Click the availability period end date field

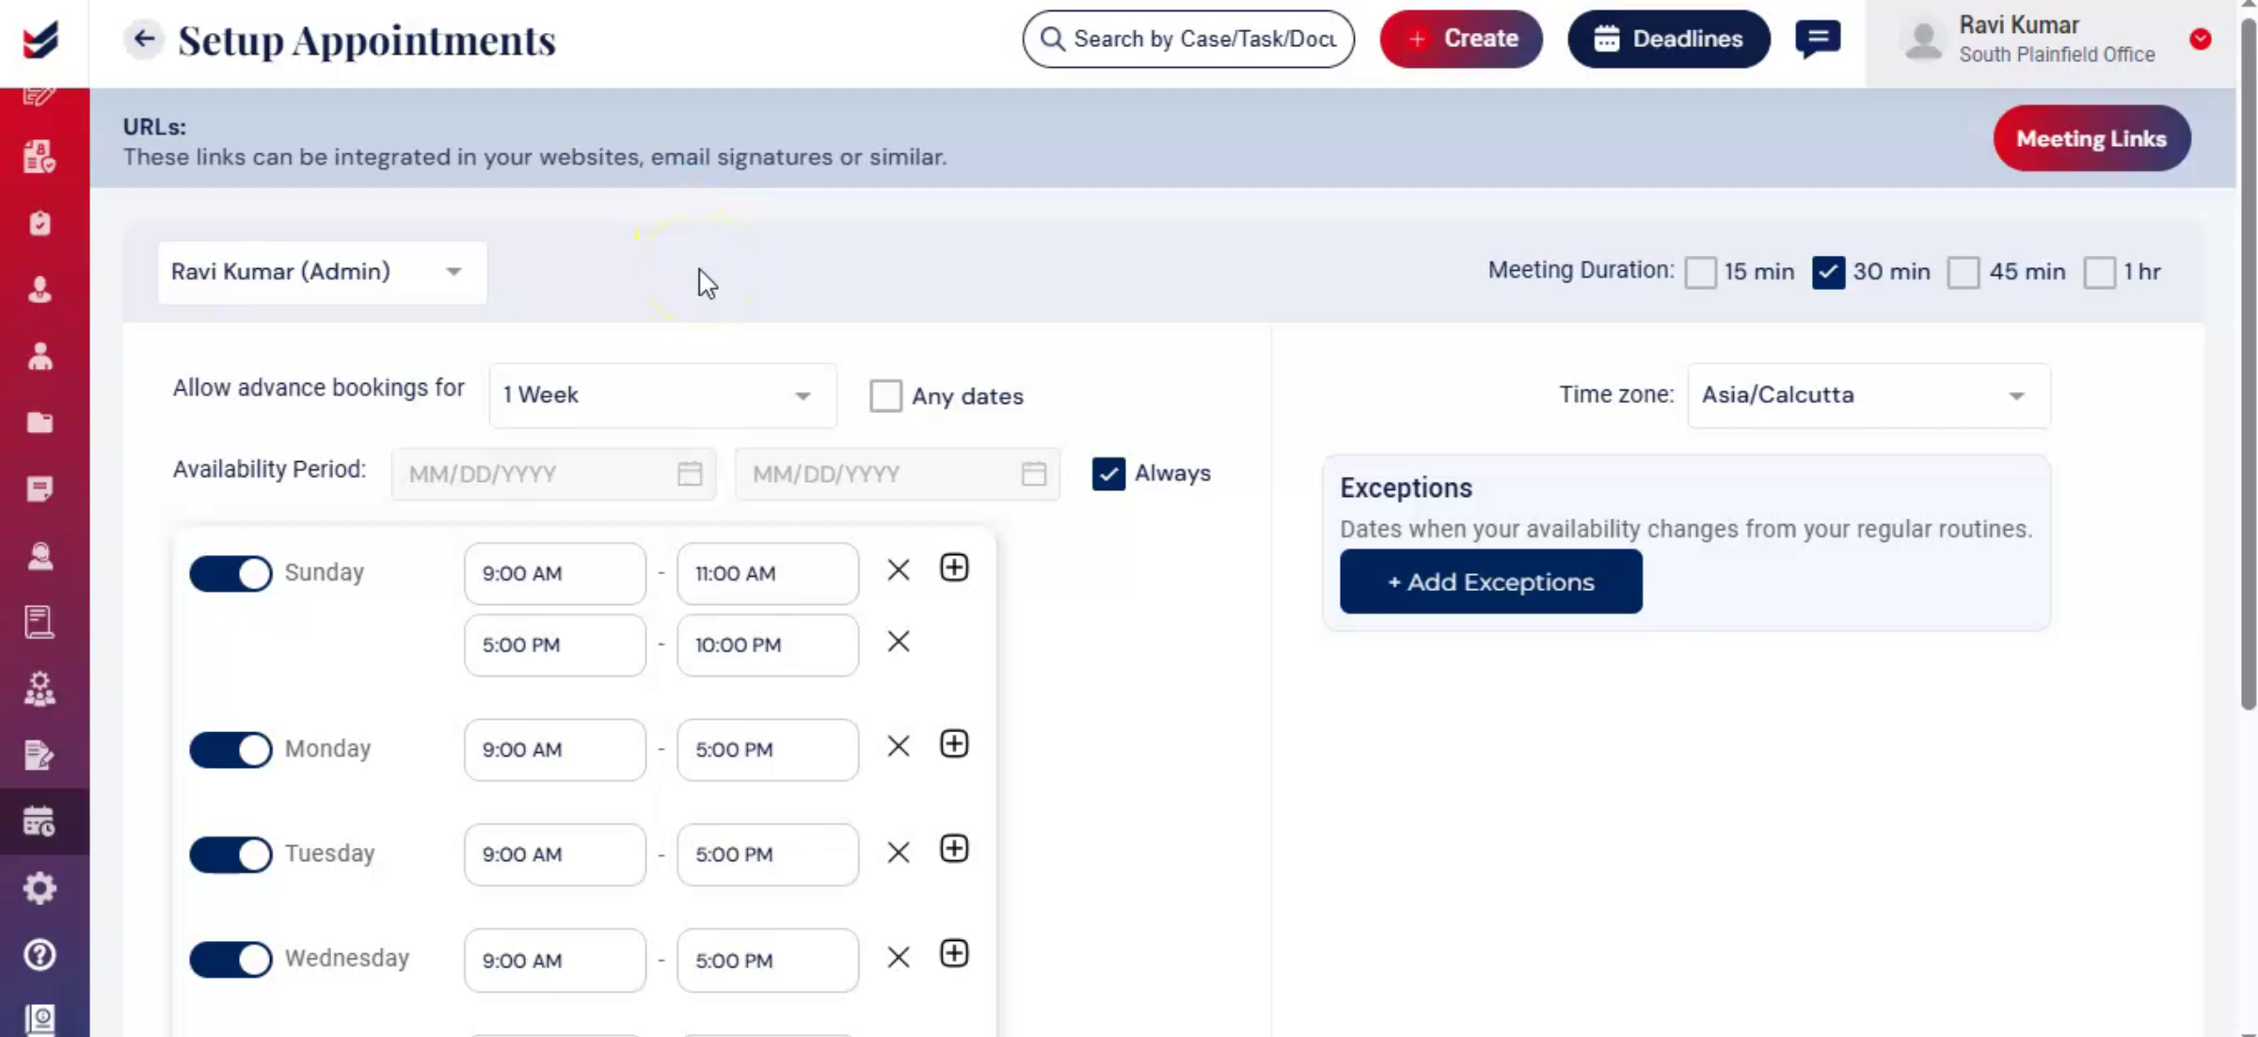898,473
